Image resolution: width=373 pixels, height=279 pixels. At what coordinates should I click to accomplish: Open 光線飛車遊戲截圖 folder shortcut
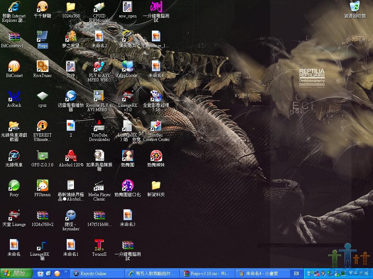click(x=14, y=126)
